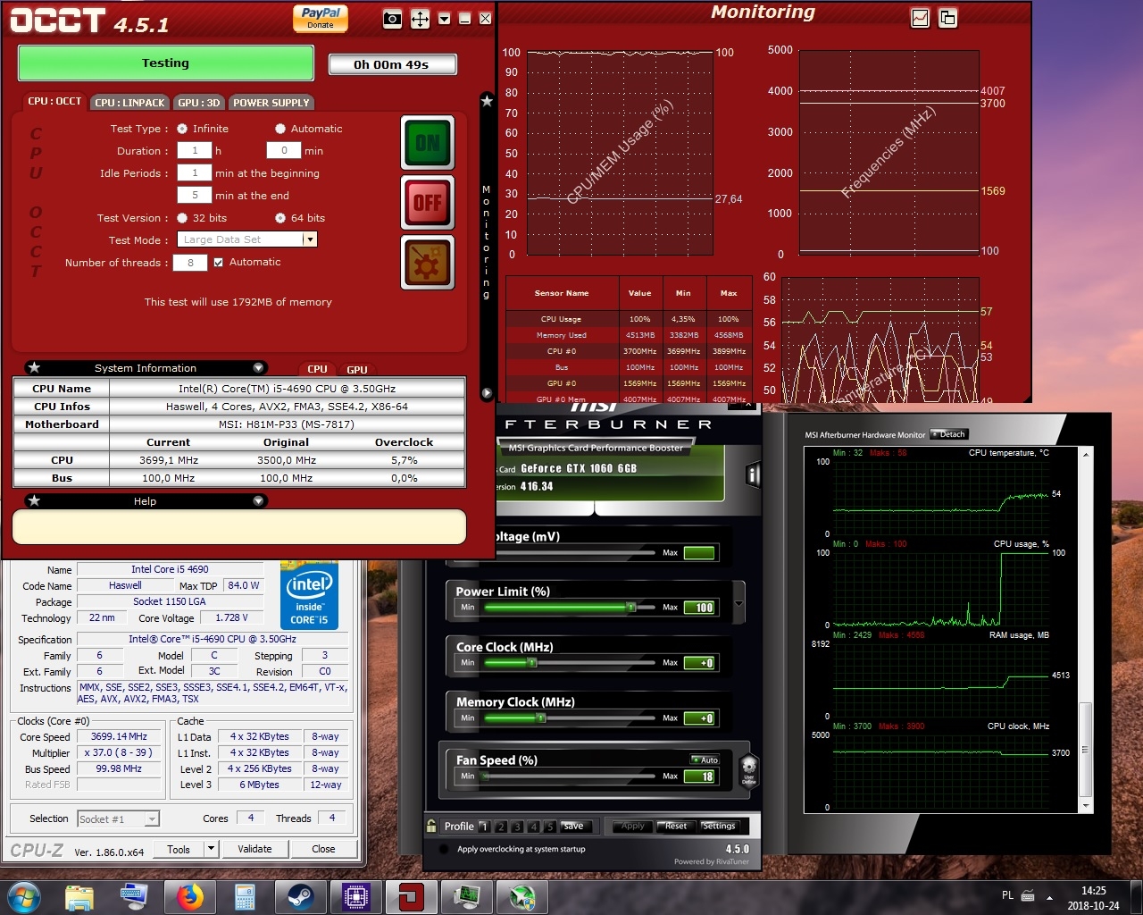Screen dimensions: 1143x915
Task: Switch to OCCT via its taskbar icon
Action: (x=412, y=896)
